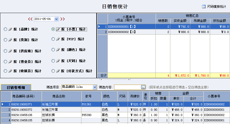
Task: Click total amount ¥1,672.0 in summary row
Action: pos(180,76)
